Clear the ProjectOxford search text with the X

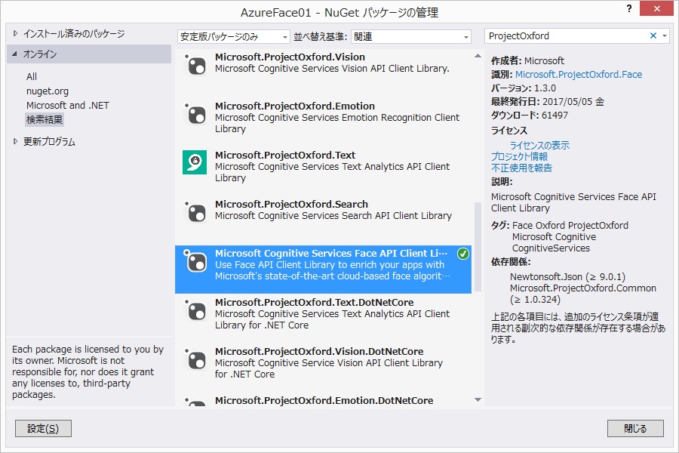[653, 36]
